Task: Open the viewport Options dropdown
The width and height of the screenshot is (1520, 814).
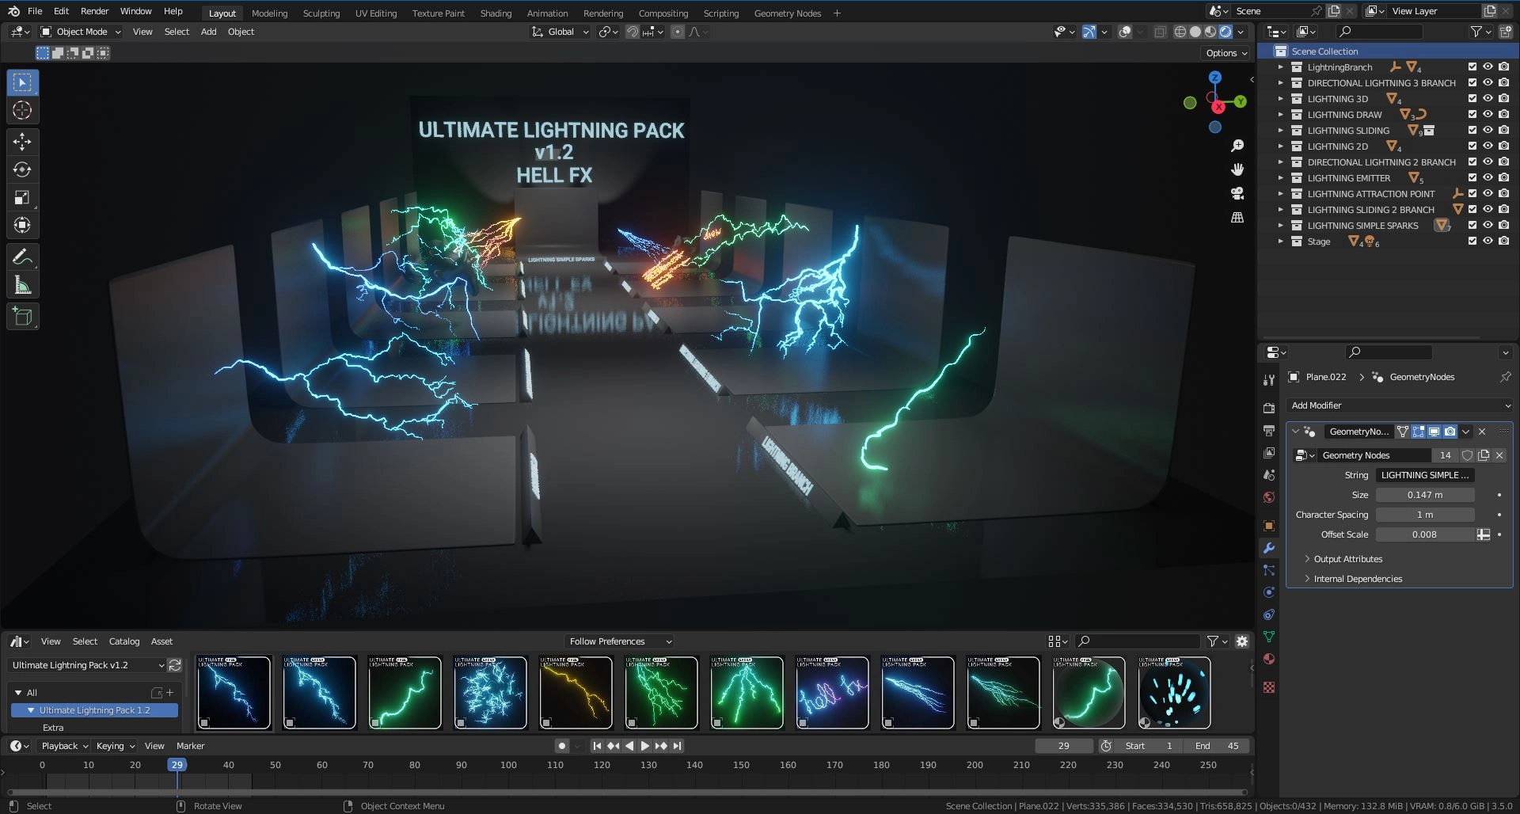Action: point(1225,53)
